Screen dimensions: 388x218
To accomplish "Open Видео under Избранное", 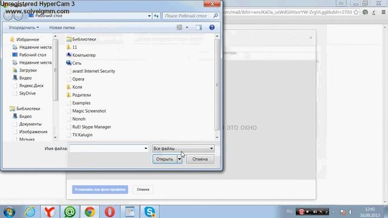I will (x=25, y=78).
